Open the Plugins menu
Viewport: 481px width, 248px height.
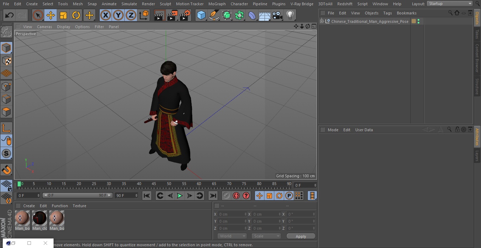pos(279,4)
